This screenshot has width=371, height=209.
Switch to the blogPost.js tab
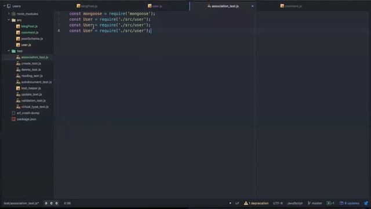(87, 6)
